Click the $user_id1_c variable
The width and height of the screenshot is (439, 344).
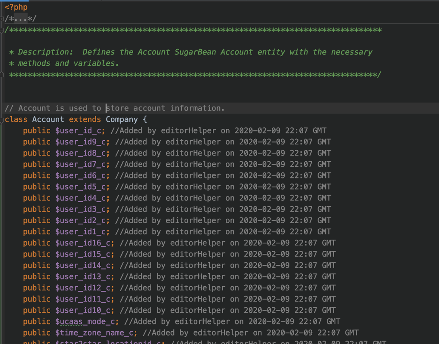click(82, 232)
